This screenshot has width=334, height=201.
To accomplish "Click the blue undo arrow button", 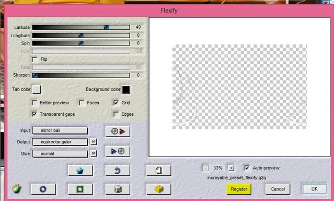I will click(x=118, y=171).
